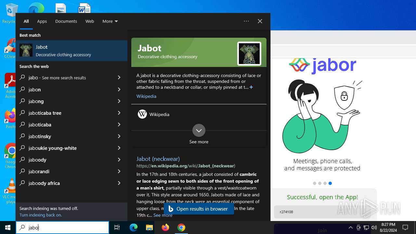The width and height of the screenshot is (416, 234).
Task: Click the taskbar search input field
Action: point(62,227)
